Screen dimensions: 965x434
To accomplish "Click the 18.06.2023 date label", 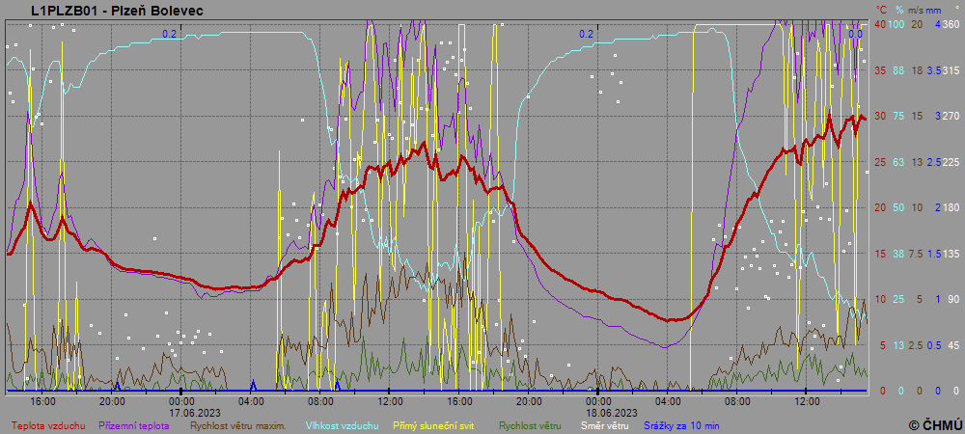I will pyautogui.click(x=597, y=411).
